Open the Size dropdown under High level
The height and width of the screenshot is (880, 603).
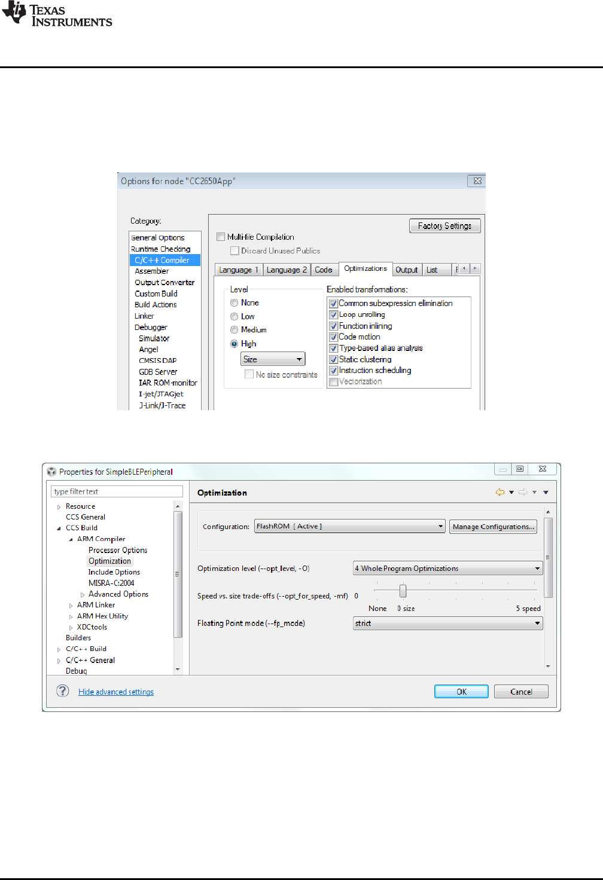[273, 359]
